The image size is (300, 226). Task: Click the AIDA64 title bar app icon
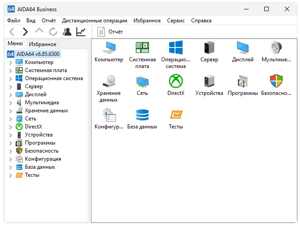(x=11, y=9)
